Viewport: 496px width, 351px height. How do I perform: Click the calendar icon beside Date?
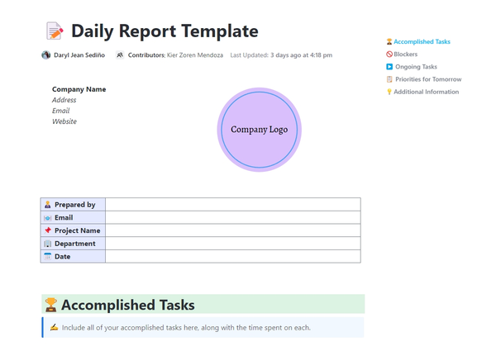coord(48,257)
